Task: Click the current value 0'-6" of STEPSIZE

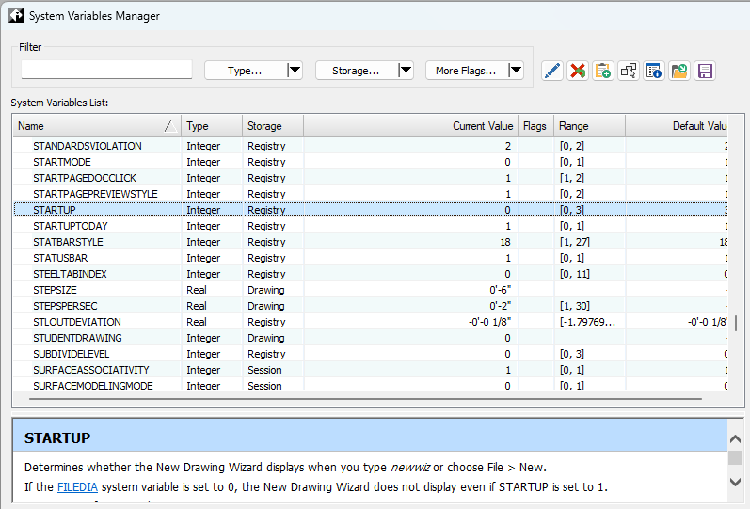Action: [x=500, y=290]
